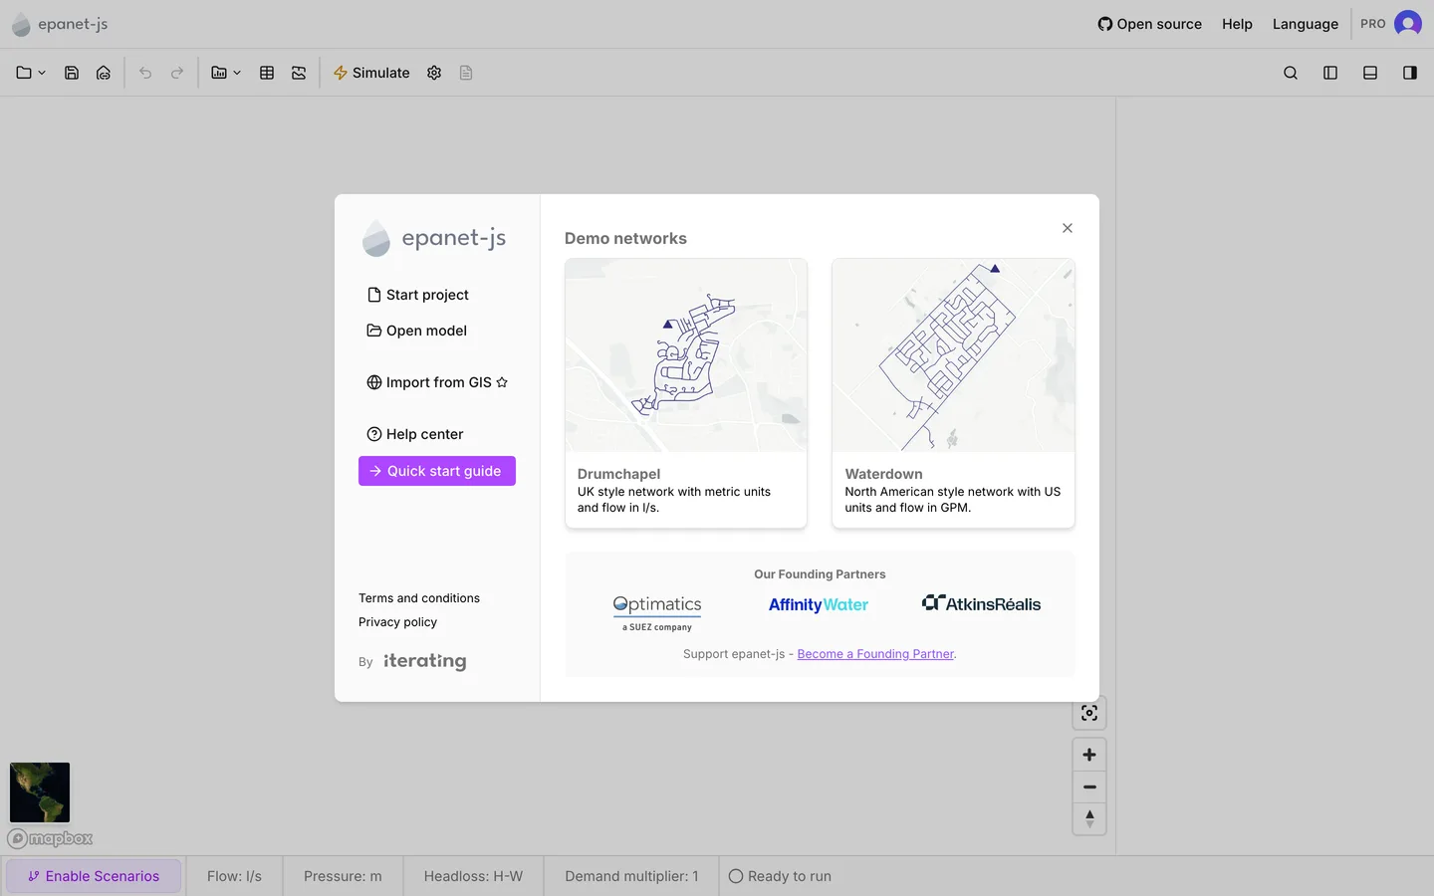Switch basemap via satellite thumbnail
Screen dimensions: 1434x896
(40, 792)
